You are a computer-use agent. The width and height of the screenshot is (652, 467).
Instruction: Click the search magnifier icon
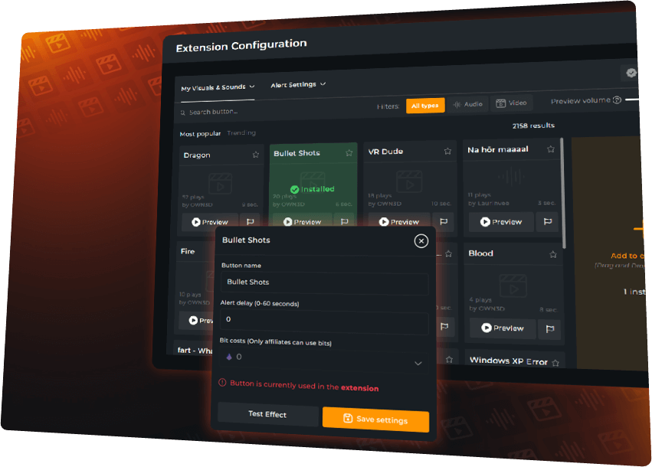pyautogui.click(x=182, y=113)
